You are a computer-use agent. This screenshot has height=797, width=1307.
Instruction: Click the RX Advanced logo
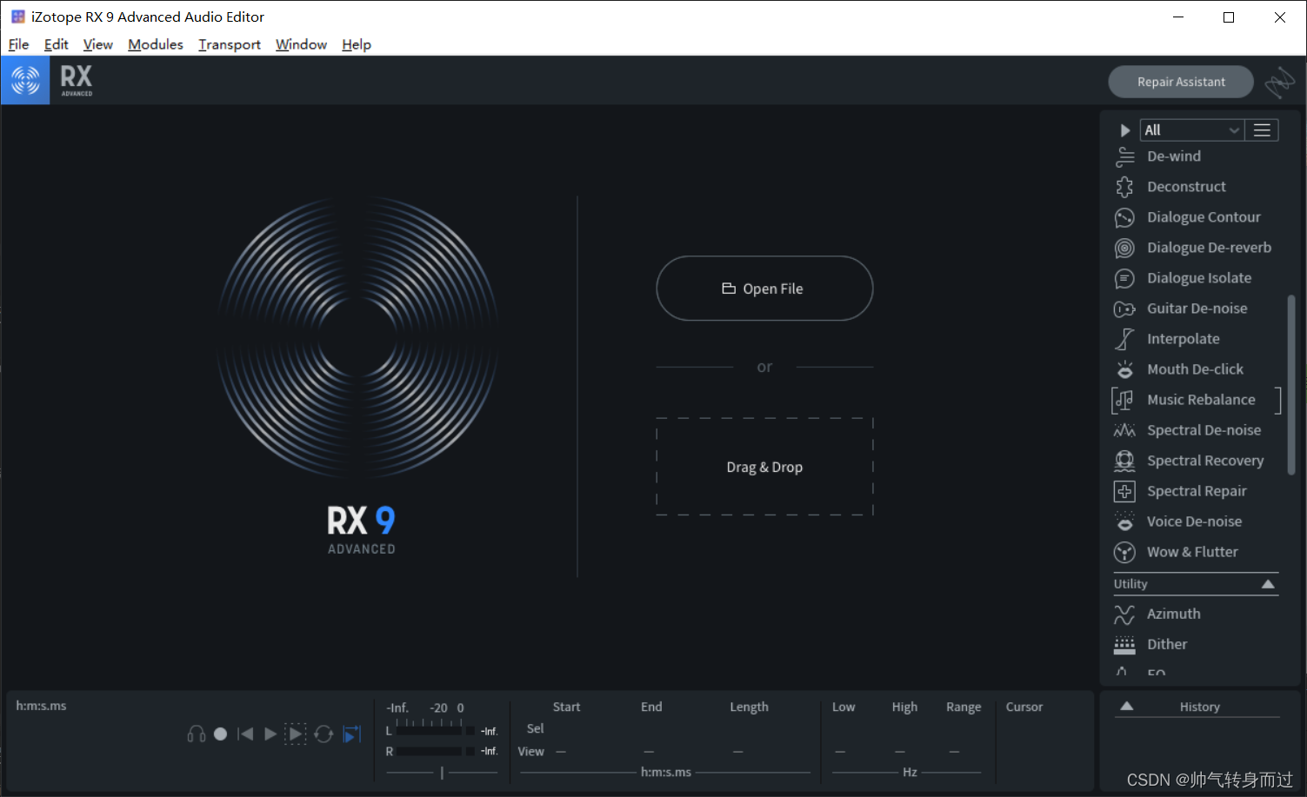tap(77, 80)
